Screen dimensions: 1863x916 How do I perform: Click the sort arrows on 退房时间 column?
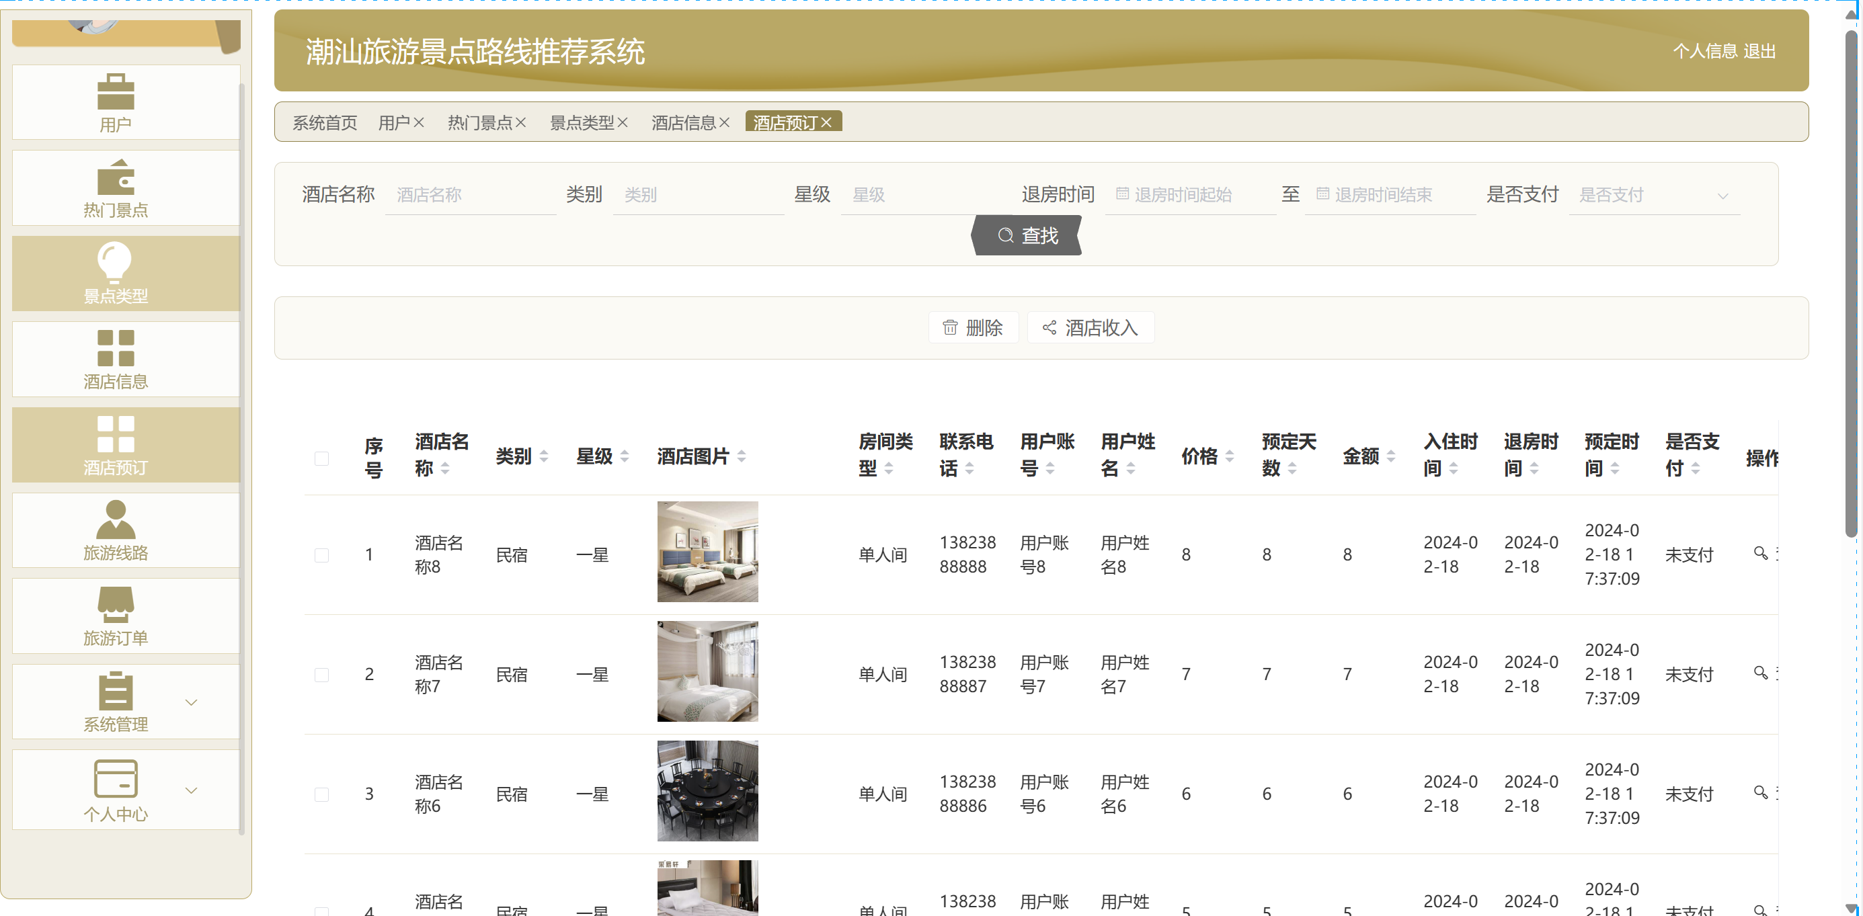(x=1535, y=468)
